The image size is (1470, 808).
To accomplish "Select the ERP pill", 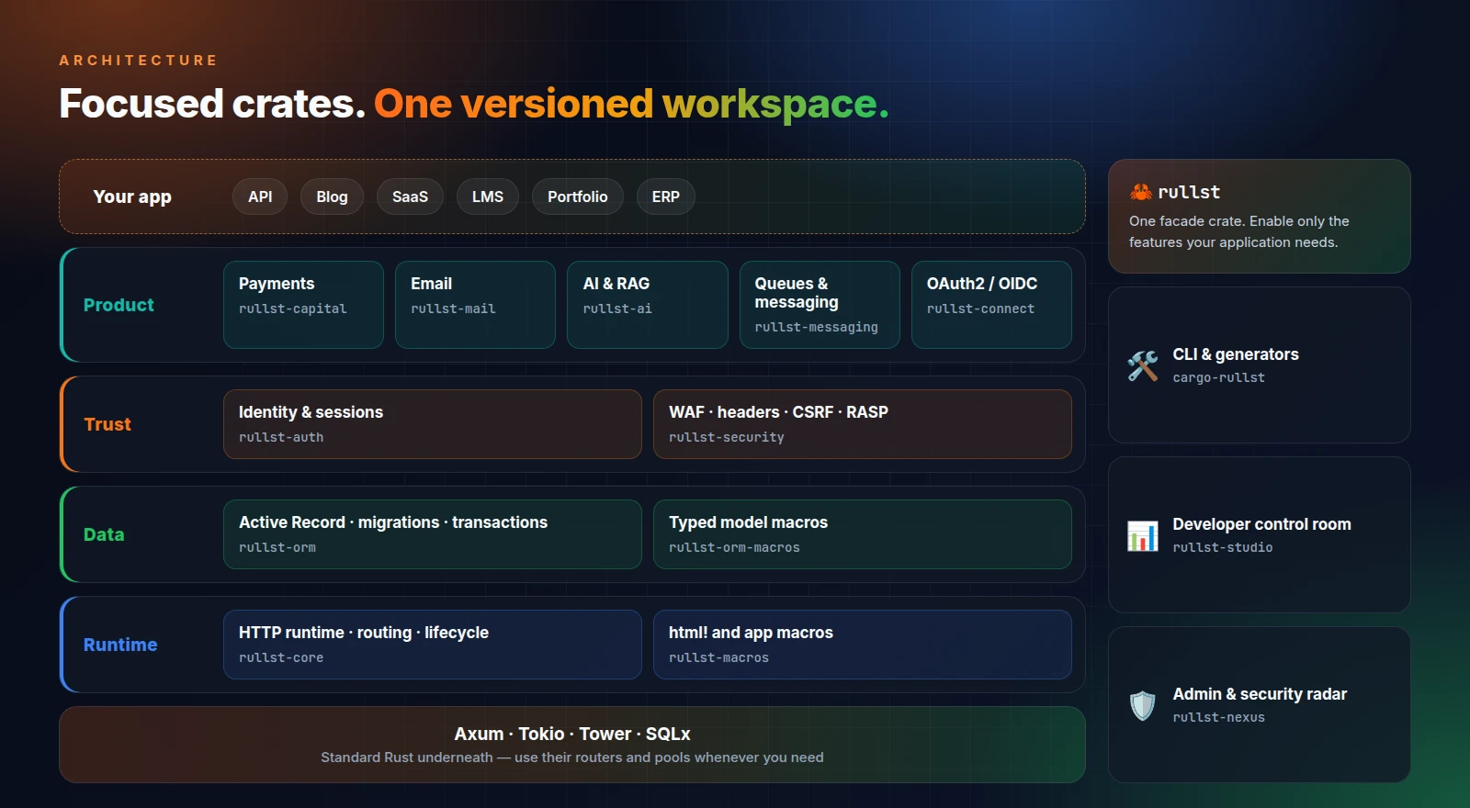I will (666, 196).
